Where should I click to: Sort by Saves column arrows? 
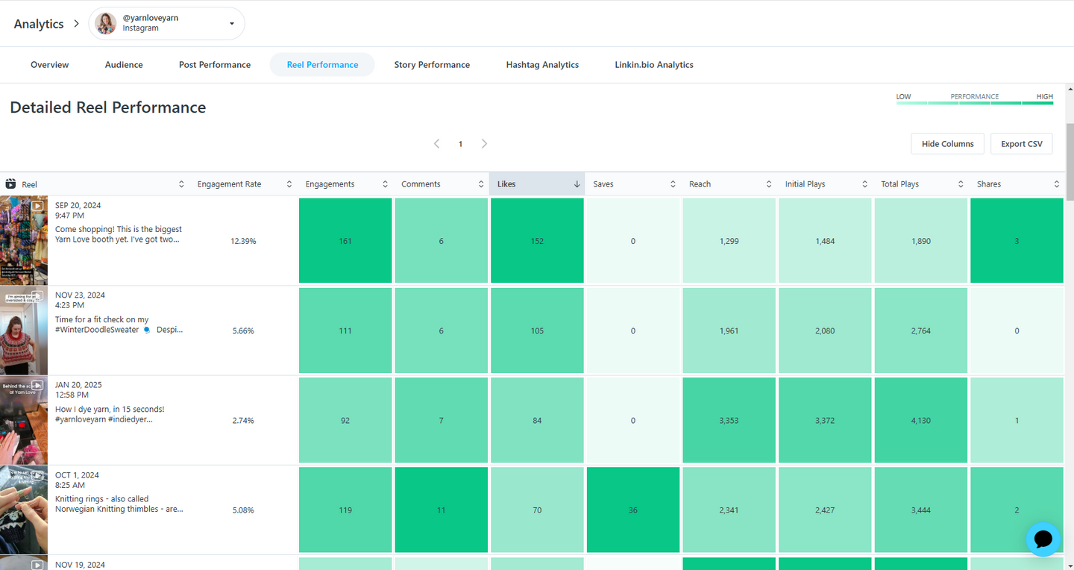pyautogui.click(x=673, y=184)
